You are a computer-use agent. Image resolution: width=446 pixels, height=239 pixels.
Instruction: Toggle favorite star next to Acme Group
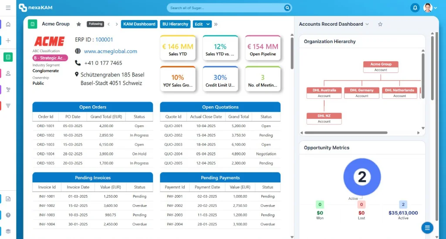pyautogui.click(x=79, y=24)
